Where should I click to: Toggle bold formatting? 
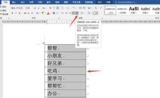click(x=12, y=13)
